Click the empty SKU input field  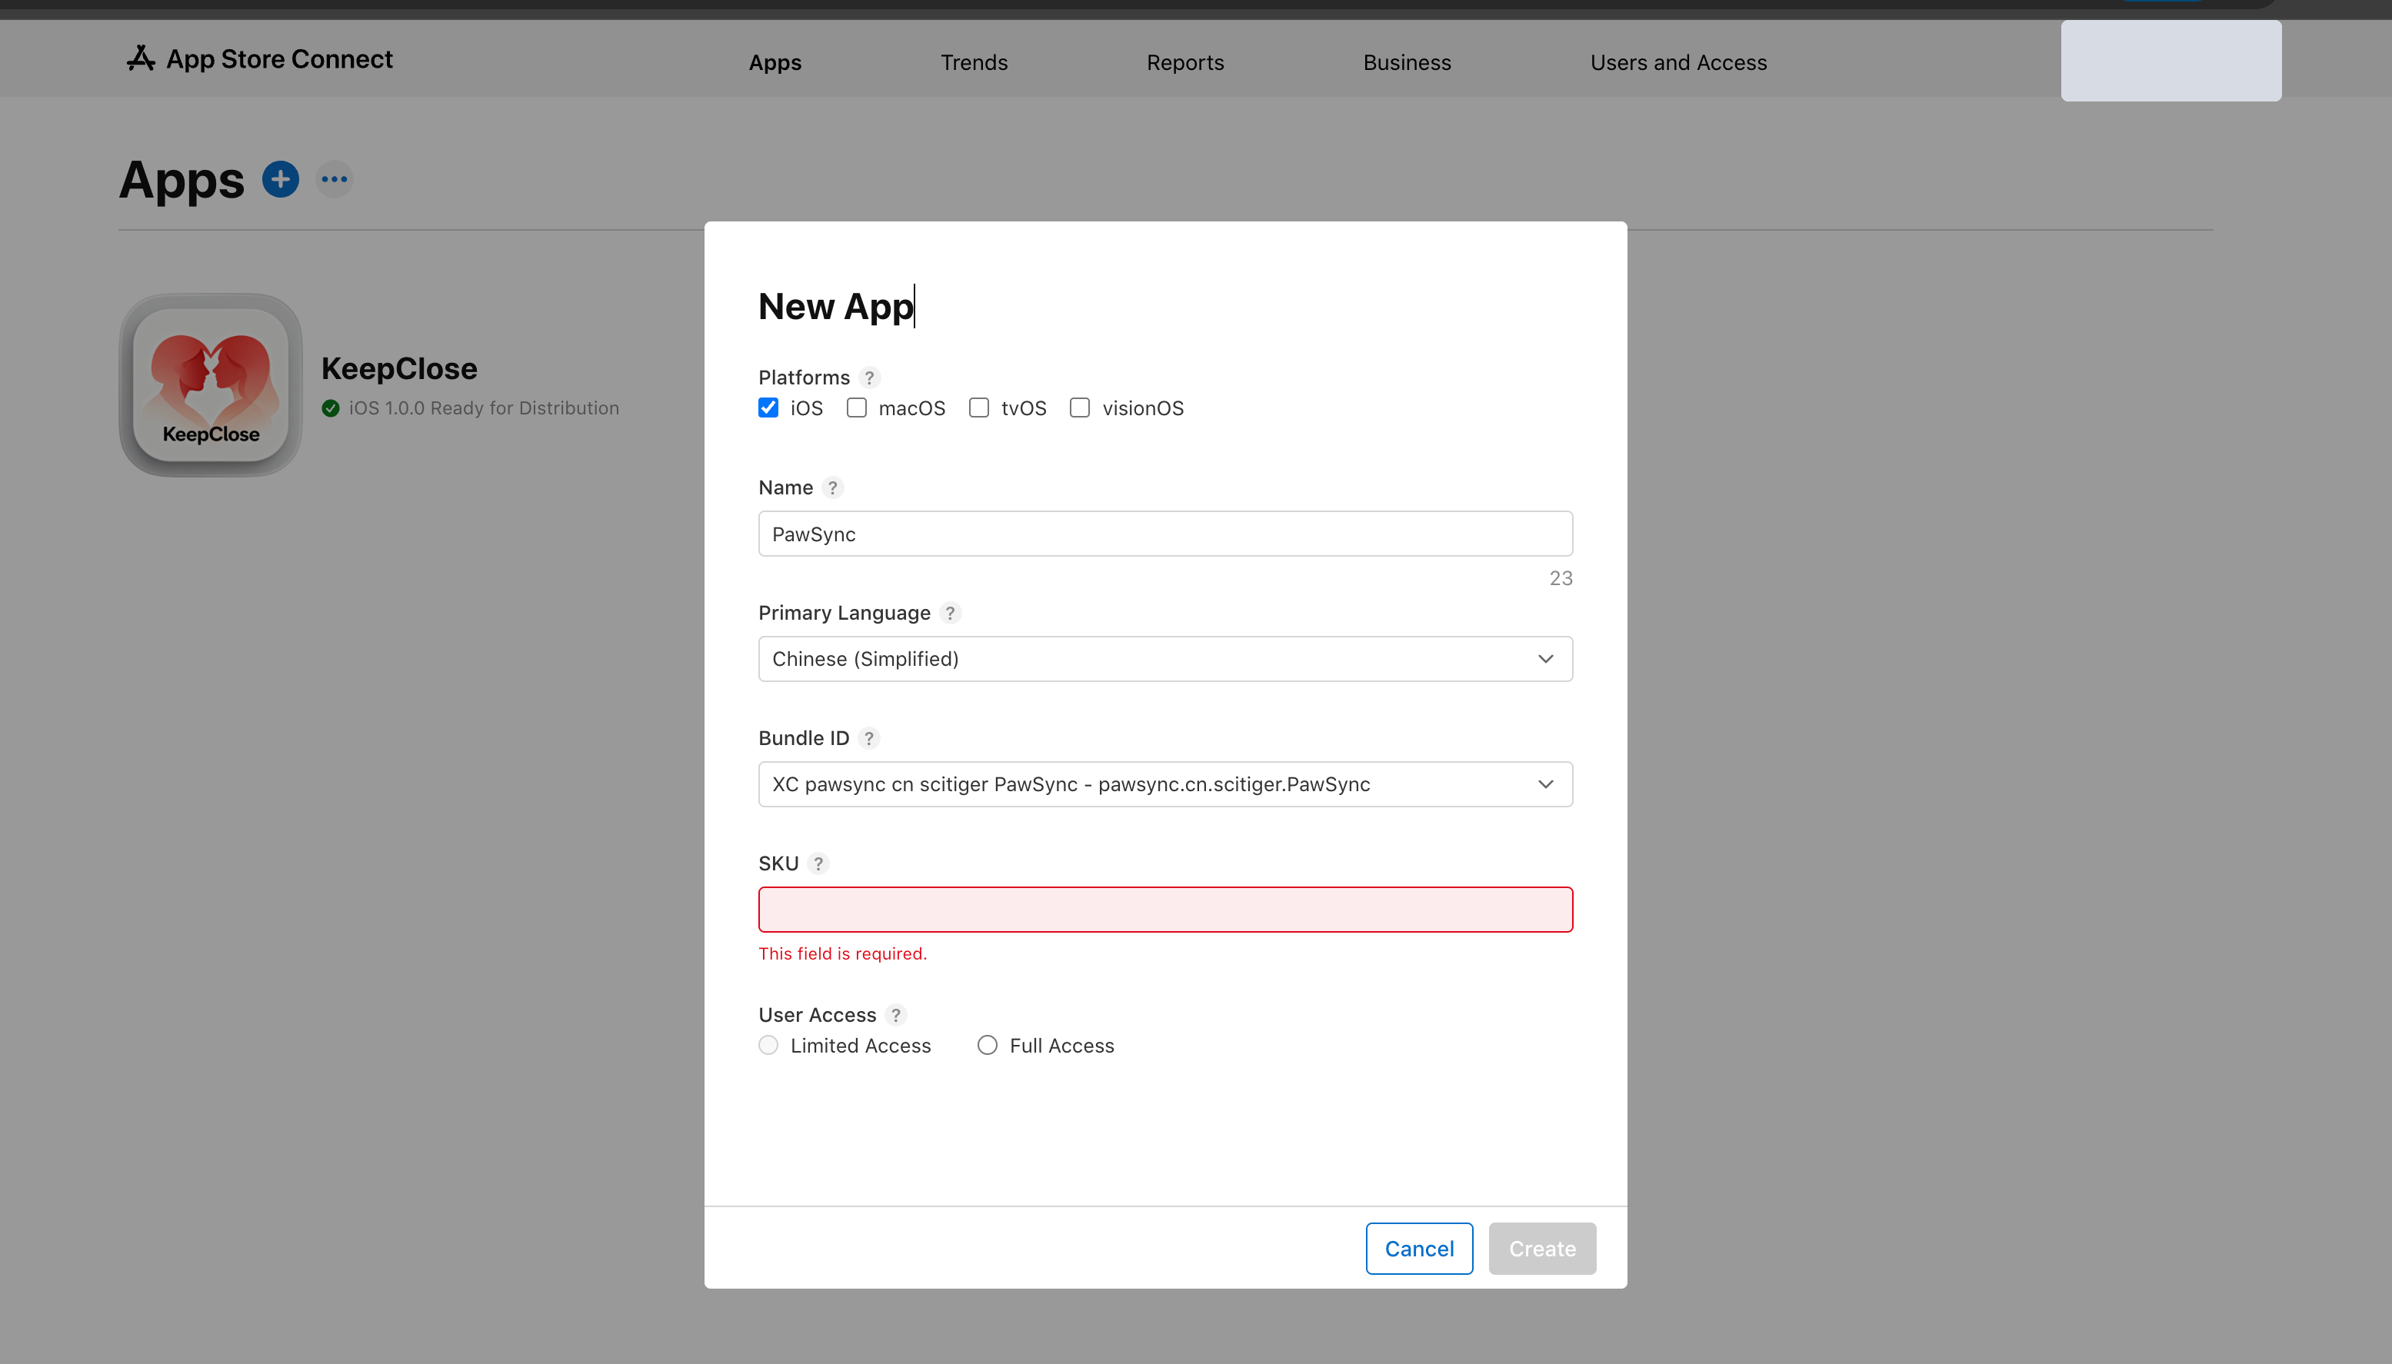click(x=1165, y=910)
